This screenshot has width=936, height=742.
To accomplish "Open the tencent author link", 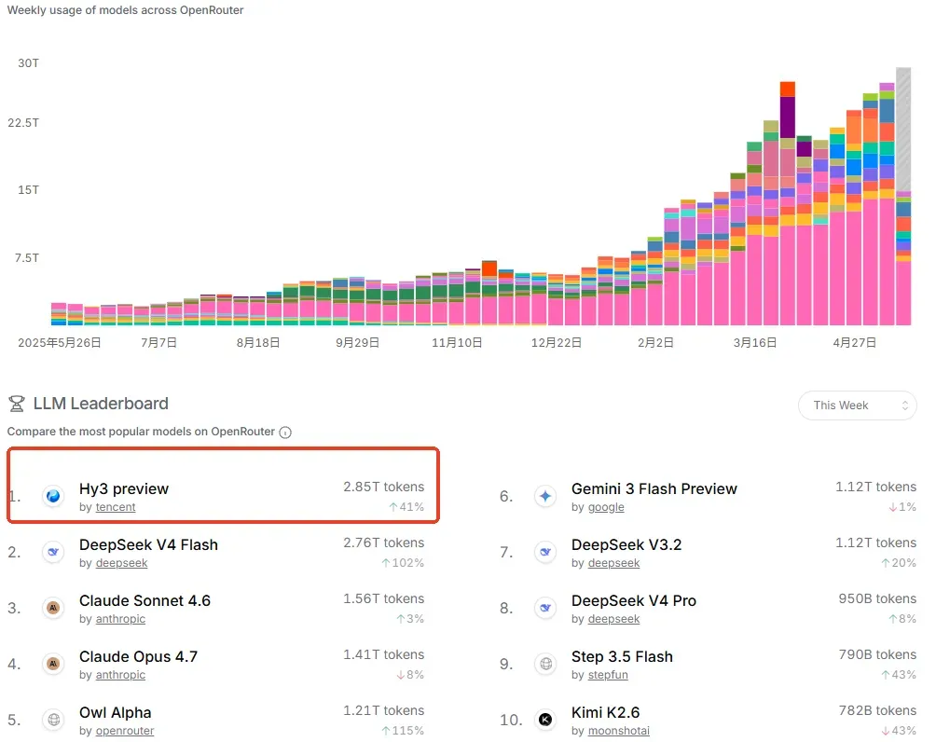I will [x=116, y=507].
